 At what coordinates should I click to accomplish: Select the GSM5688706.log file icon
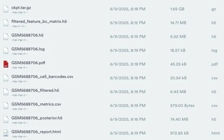click(x=6, y=50)
